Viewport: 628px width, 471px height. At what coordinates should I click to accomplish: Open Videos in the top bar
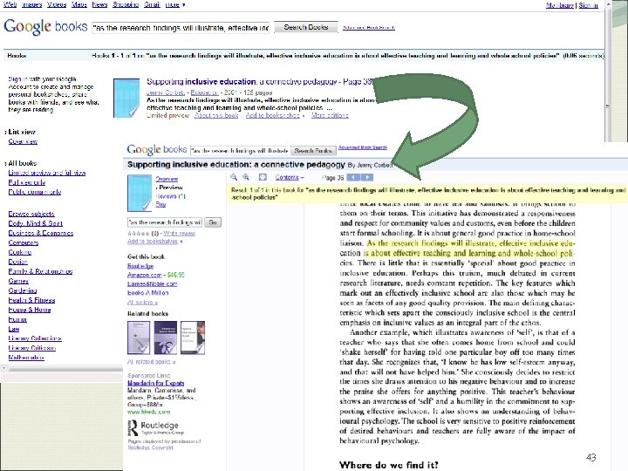tap(57, 4)
